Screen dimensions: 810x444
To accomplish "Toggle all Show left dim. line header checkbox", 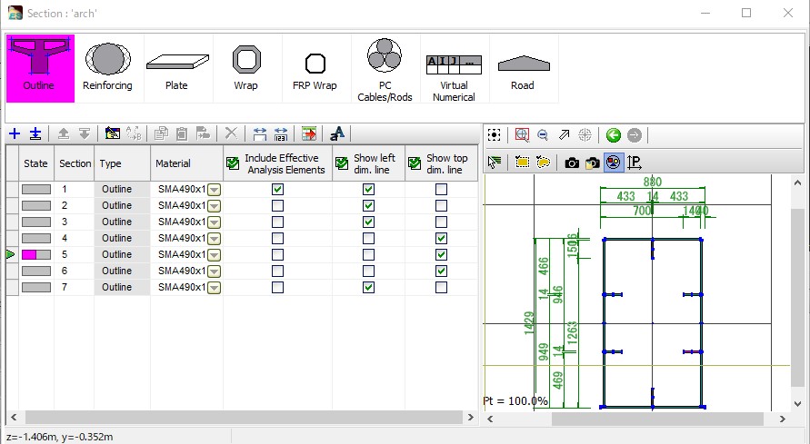I will point(342,163).
